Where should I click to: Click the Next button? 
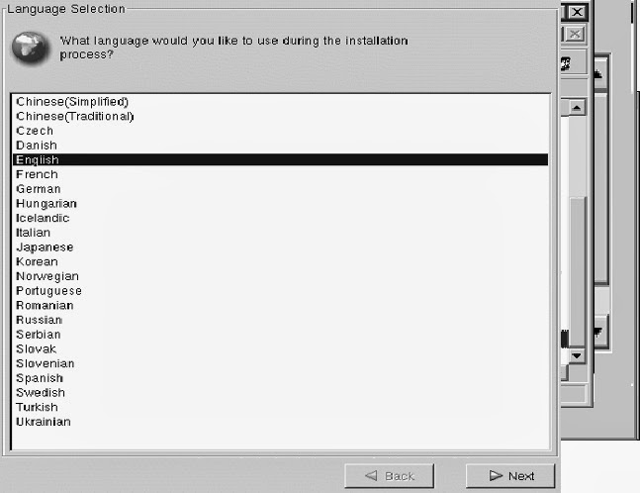tap(510, 476)
